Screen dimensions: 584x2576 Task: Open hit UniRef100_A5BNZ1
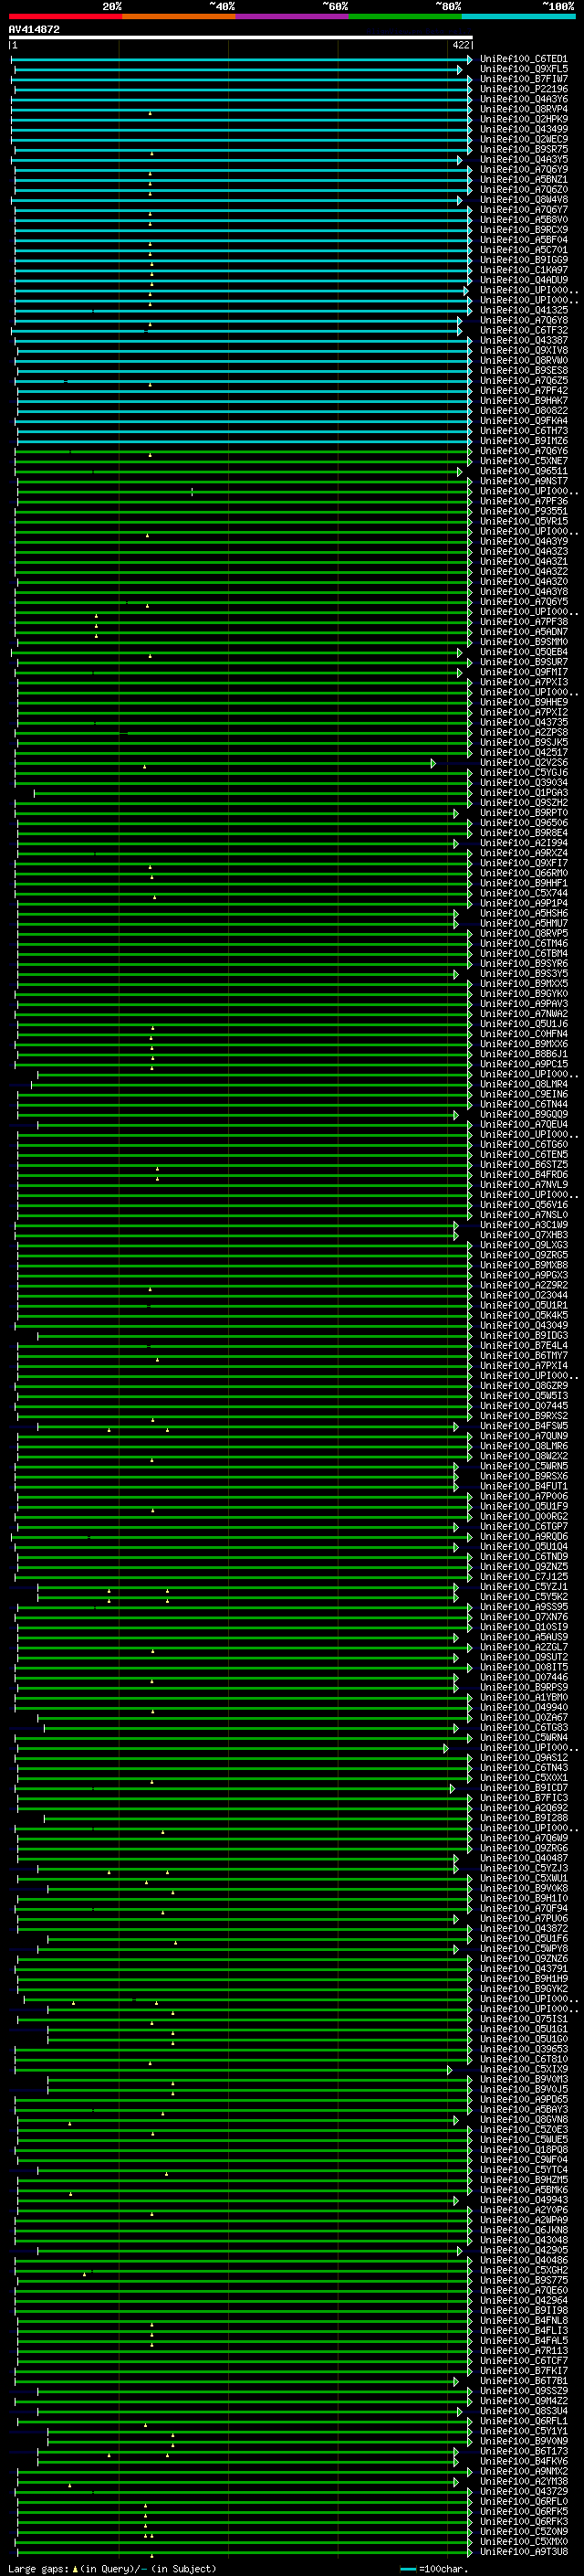(523, 180)
